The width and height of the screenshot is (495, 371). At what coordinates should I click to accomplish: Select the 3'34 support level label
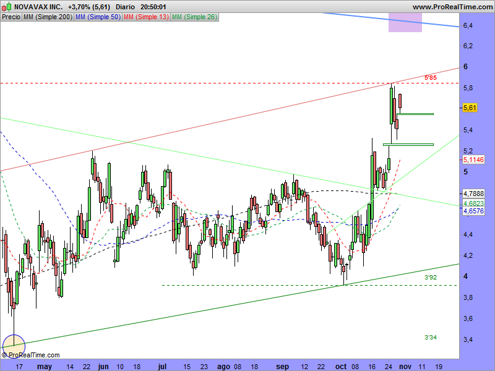click(430, 337)
